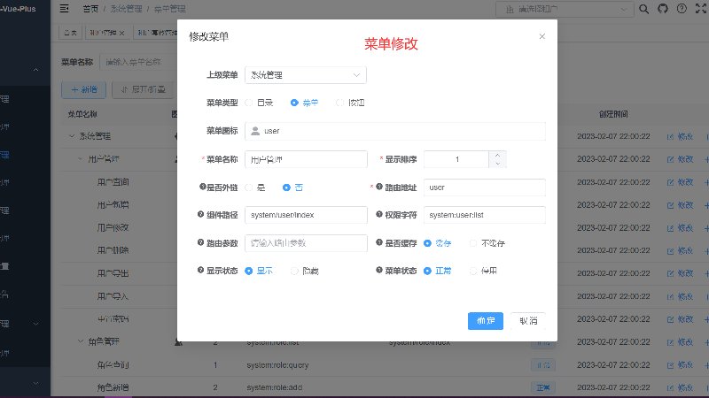Increase the 显示排序 value with the up arrow
Viewport: 709px width, 398px height.
coord(497,156)
